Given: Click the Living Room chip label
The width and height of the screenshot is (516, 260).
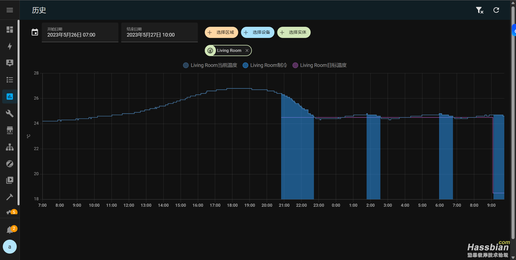Looking at the screenshot, I should 229,50.
